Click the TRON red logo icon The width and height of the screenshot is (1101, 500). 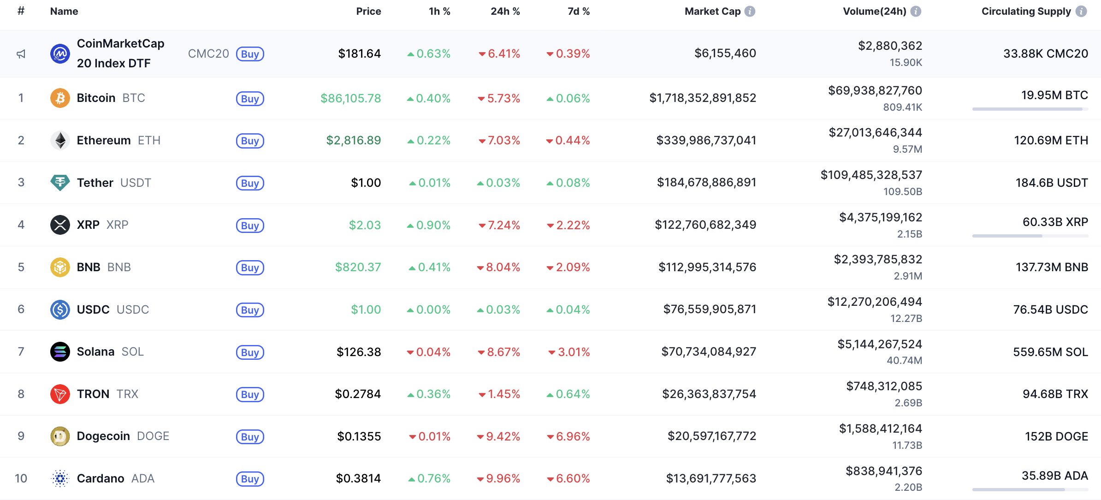click(60, 394)
